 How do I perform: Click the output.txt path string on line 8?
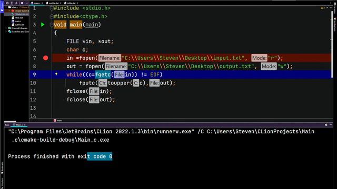pyautogui.click(x=191, y=66)
